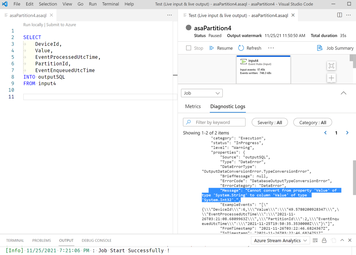Click "Showing 1-2 of 2 items" text
This screenshot has height=255, width=356.
pos(206,133)
